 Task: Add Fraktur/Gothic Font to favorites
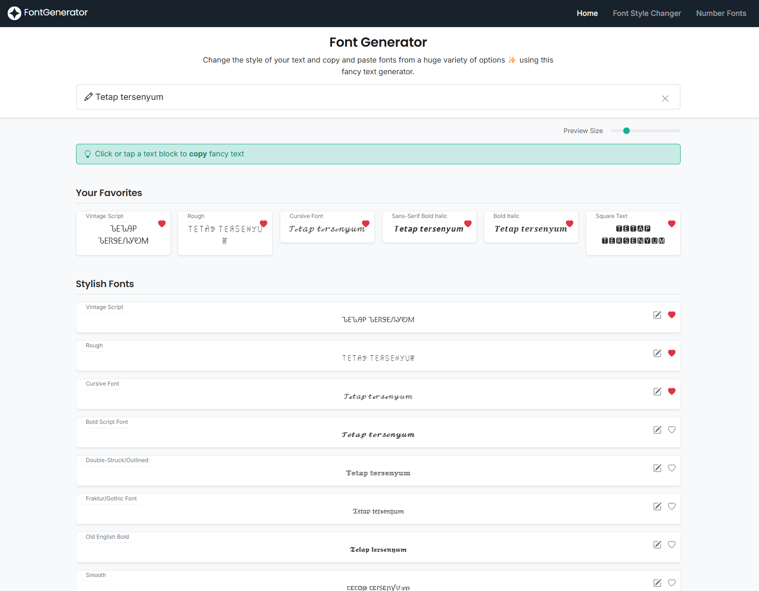point(671,507)
